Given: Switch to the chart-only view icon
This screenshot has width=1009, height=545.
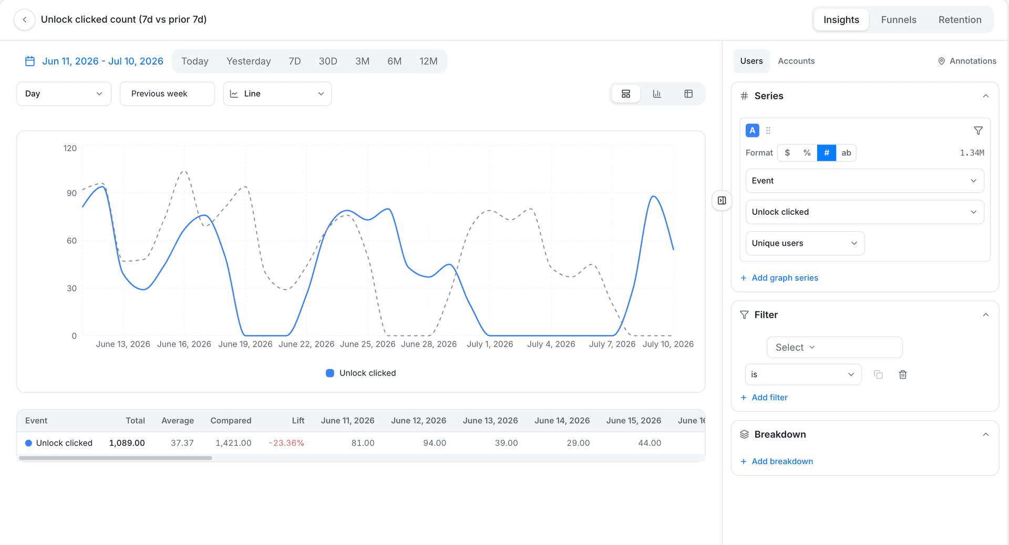Looking at the screenshot, I should (657, 94).
